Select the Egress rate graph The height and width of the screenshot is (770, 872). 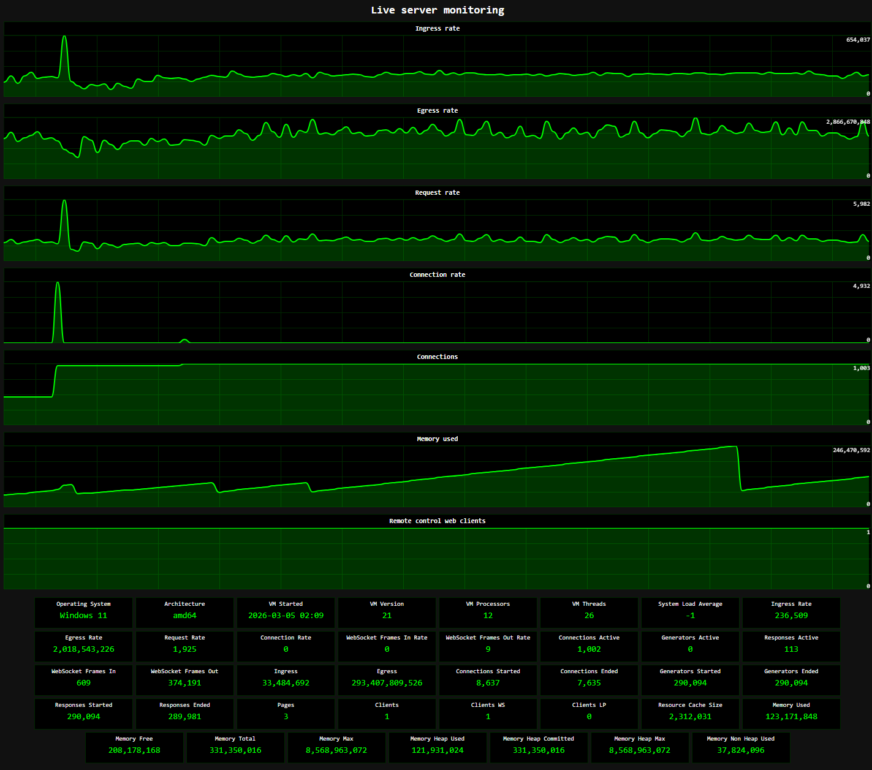[x=438, y=144]
